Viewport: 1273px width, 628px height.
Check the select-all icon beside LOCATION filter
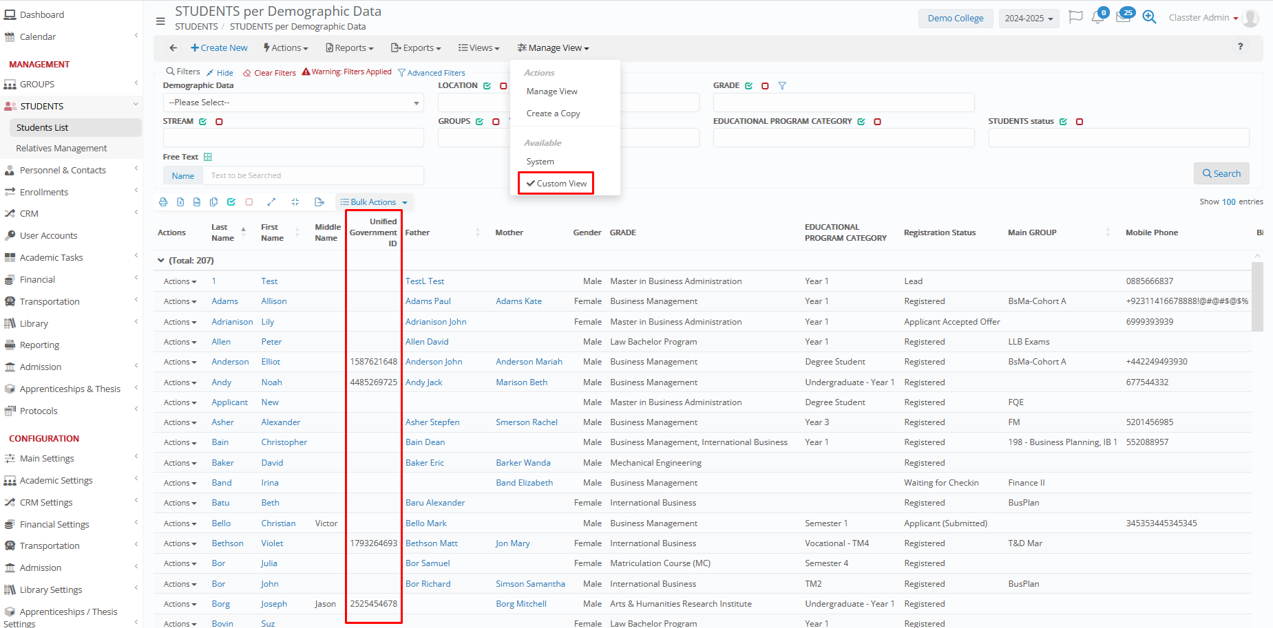click(x=487, y=86)
